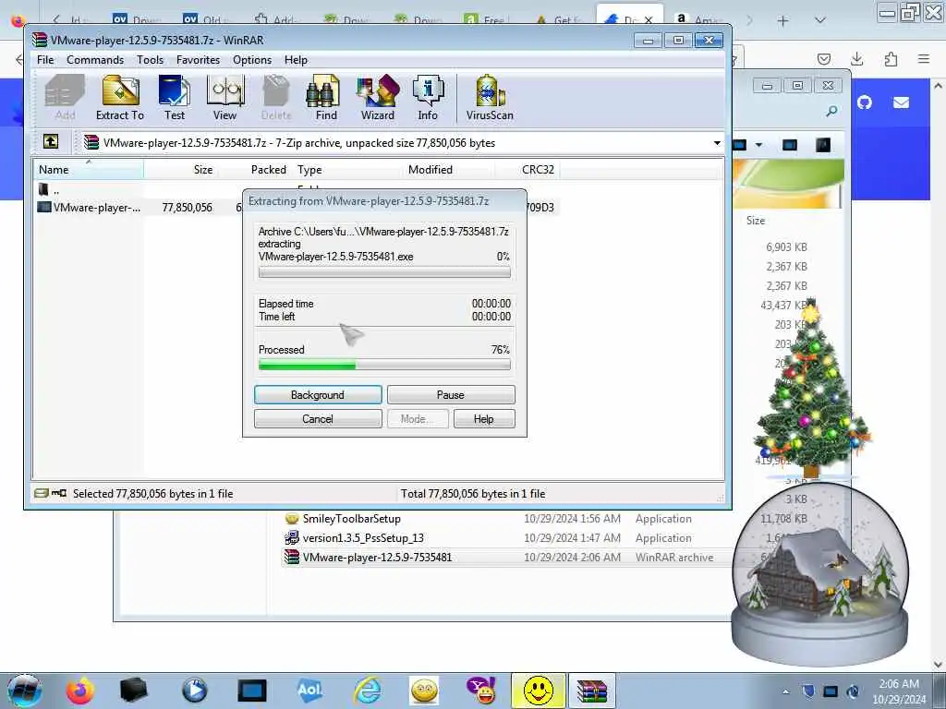Screen dimensions: 946x709
Task: Launch Internet Explorer from taskbar
Action: (367, 691)
